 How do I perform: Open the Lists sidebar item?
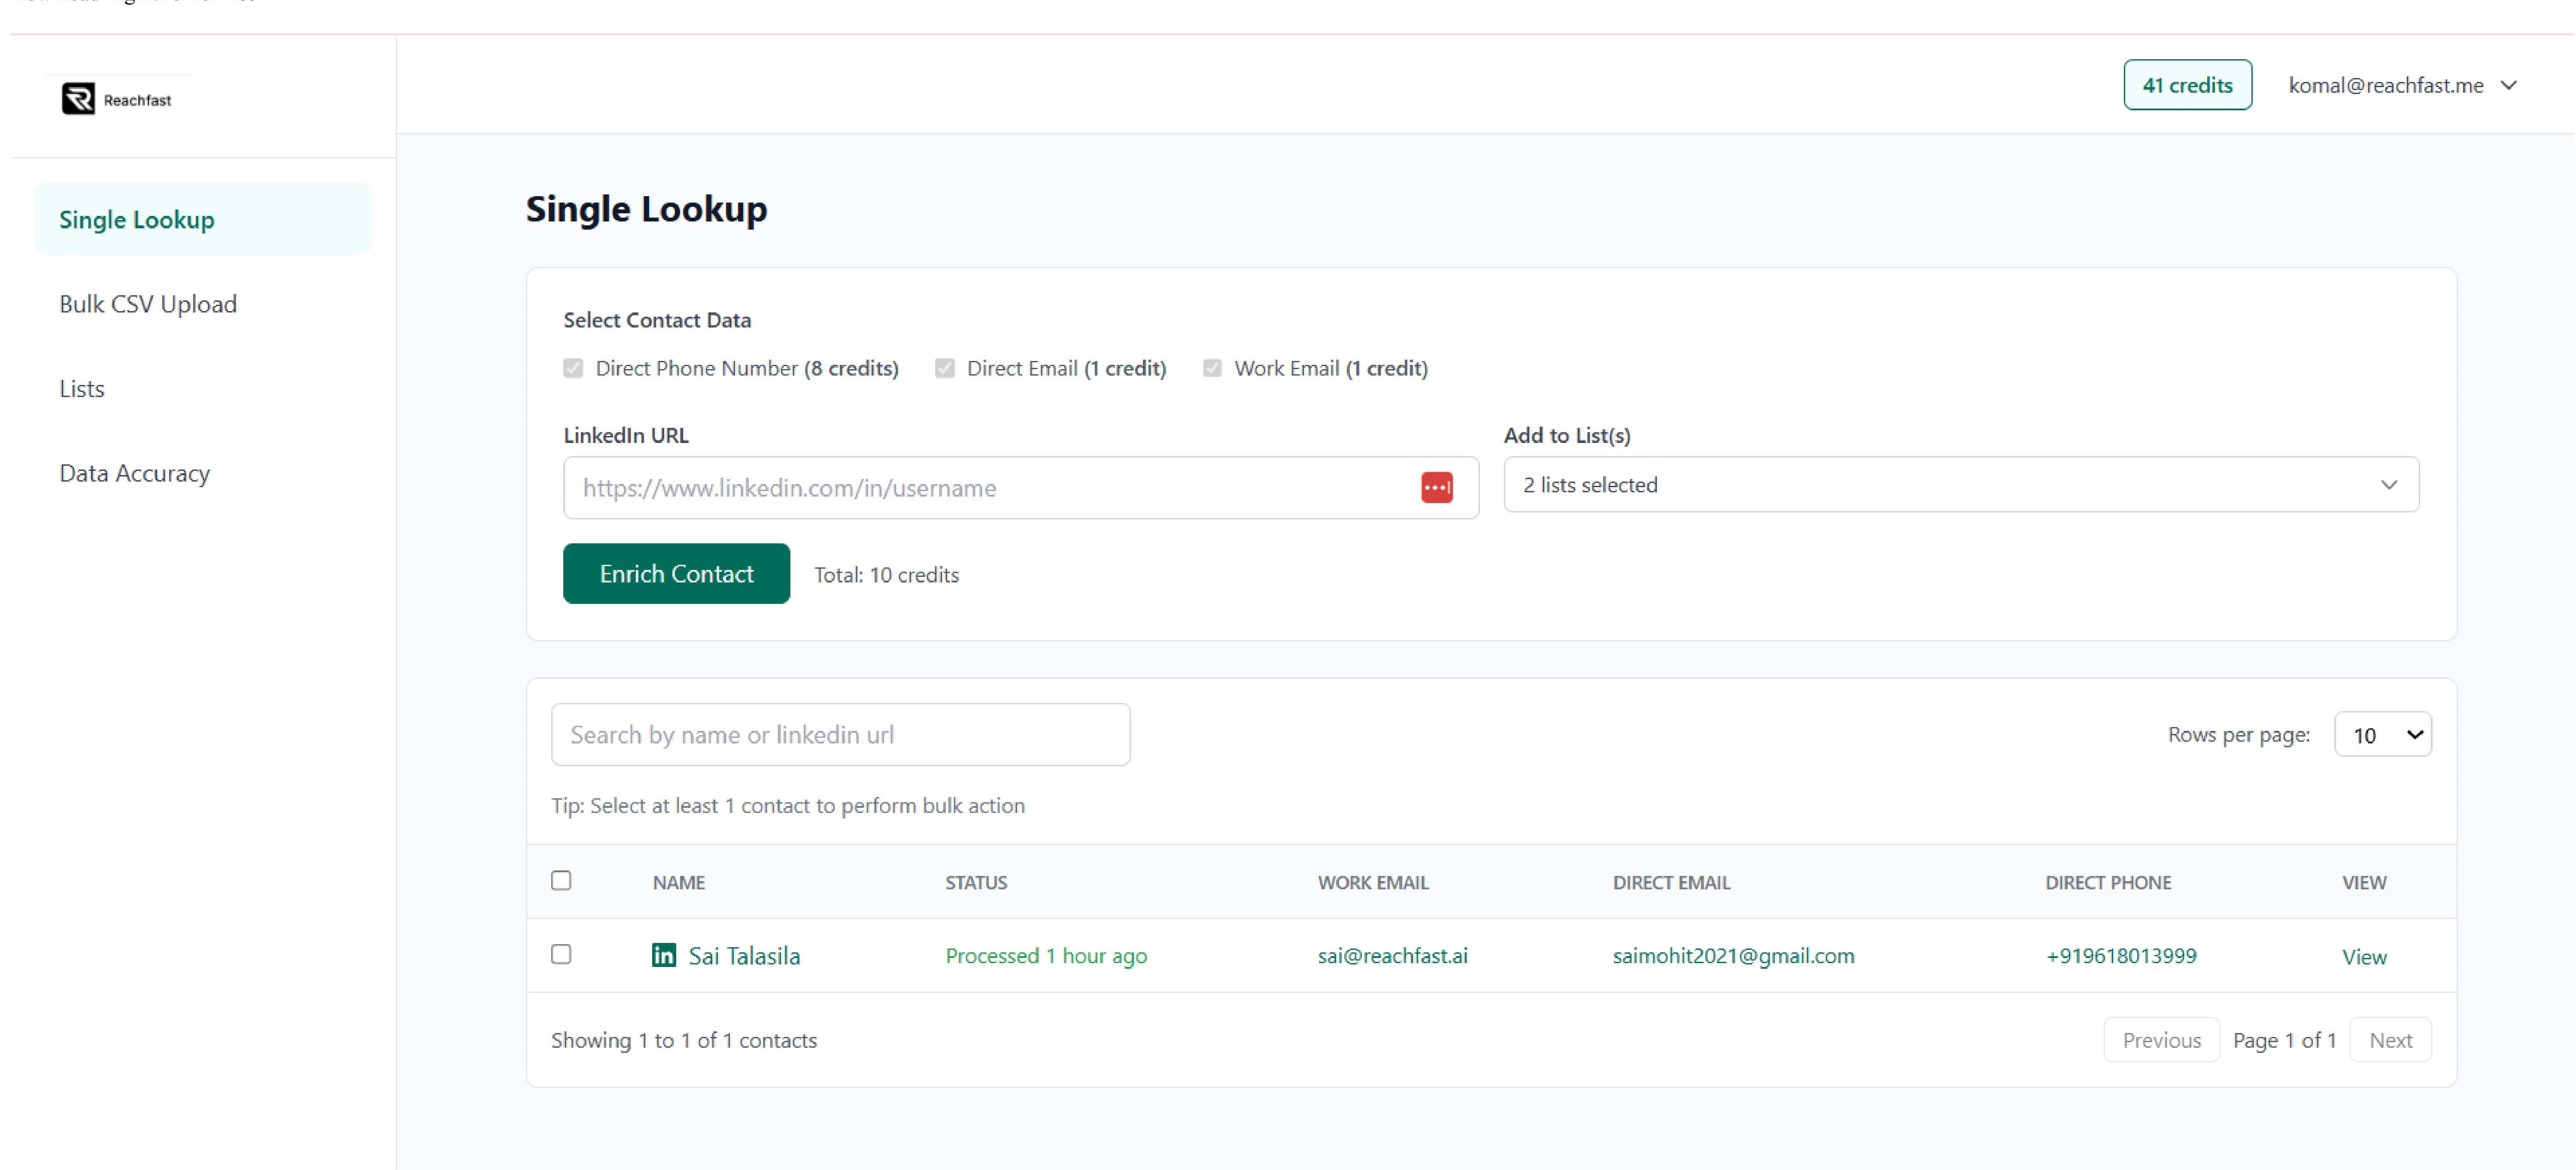[82, 389]
